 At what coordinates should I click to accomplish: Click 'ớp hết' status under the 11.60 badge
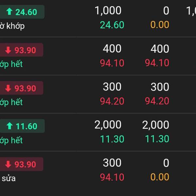[x=11, y=140]
